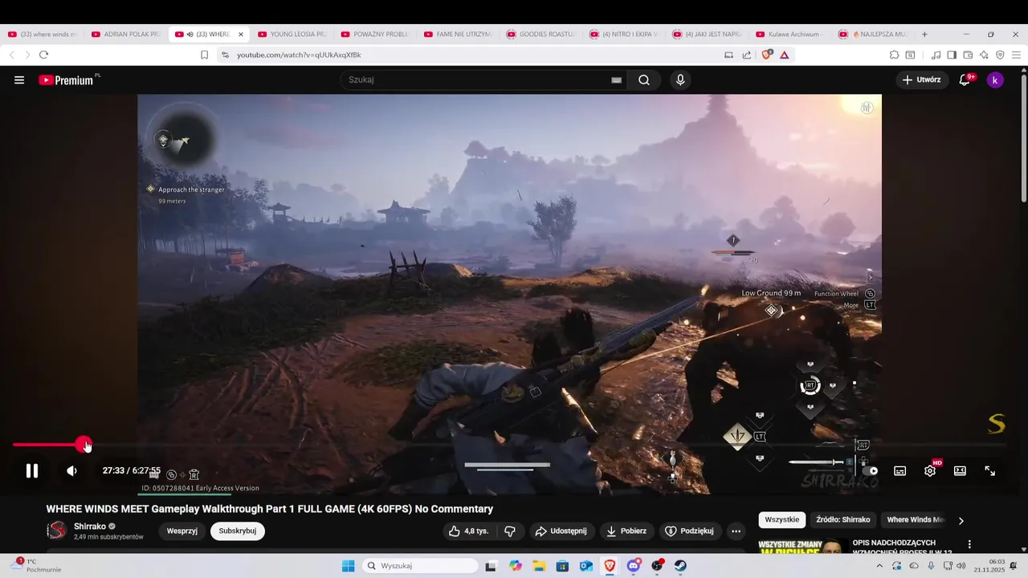This screenshot has width=1028, height=578.
Task: Open the account avatar menu
Action: (x=995, y=79)
